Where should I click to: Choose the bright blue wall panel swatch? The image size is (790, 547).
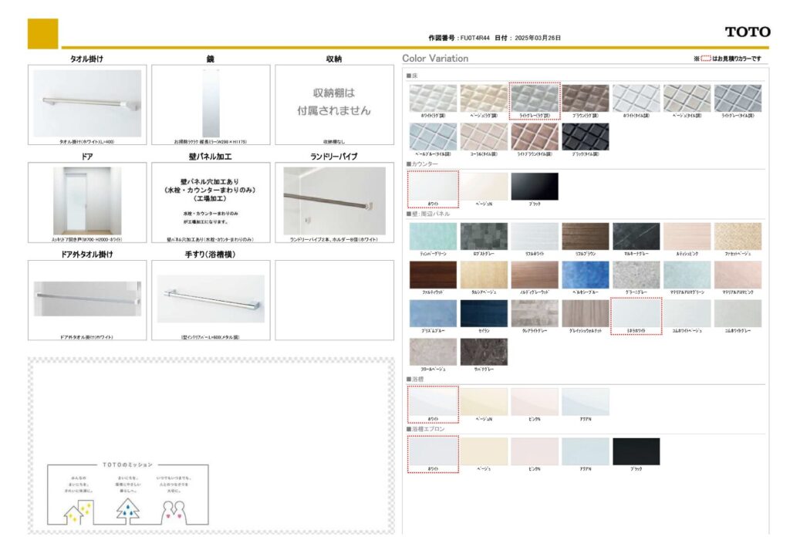point(585,275)
